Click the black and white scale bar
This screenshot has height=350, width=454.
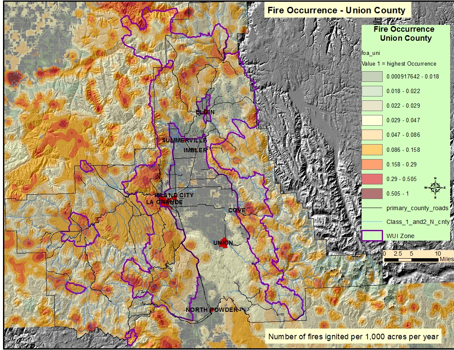pyautogui.click(x=411, y=260)
